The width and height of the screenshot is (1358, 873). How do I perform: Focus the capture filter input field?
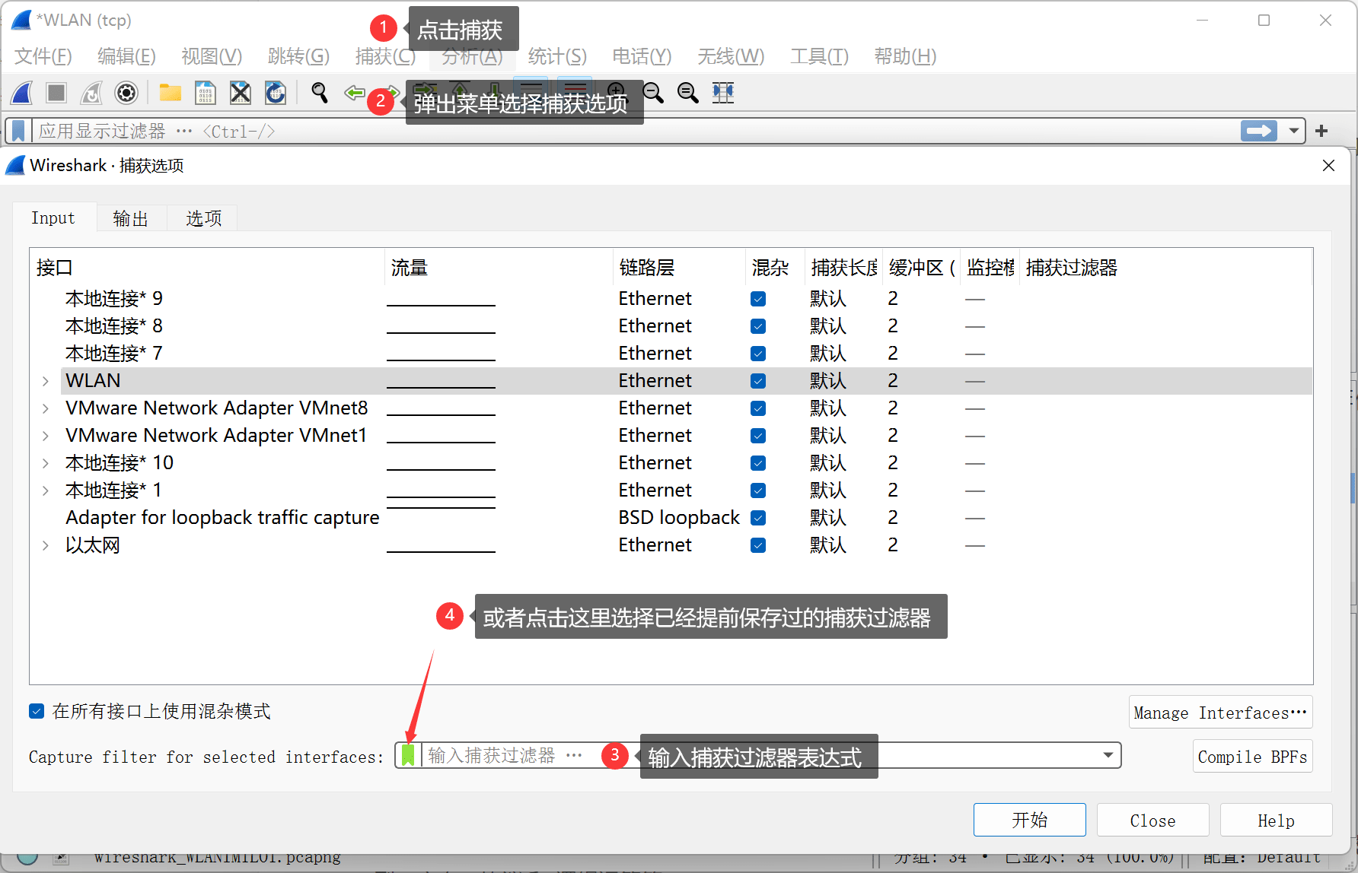(758, 755)
